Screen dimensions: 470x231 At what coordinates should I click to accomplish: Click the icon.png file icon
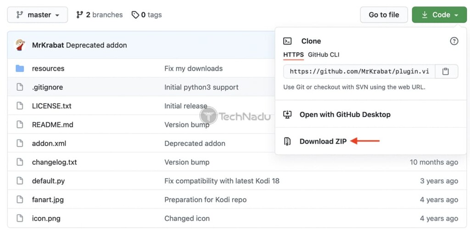(20, 218)
